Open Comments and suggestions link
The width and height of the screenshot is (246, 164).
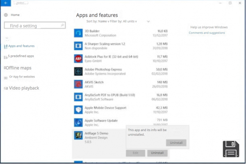point(207,33)
